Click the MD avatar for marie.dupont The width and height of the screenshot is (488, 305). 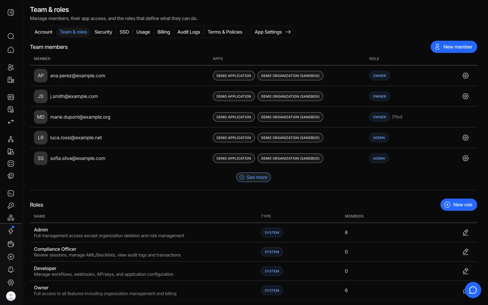[41, 117]
